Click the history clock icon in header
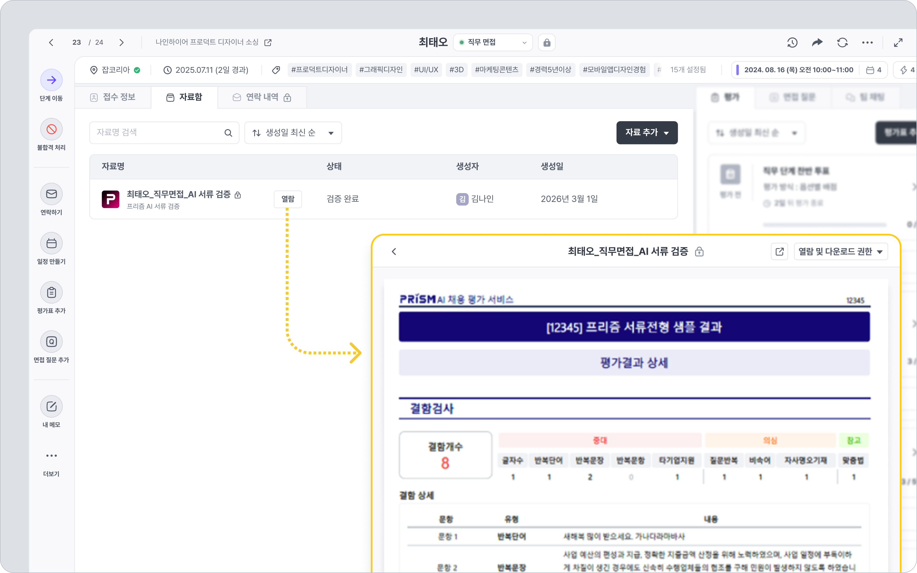This screenshot has width=917, height=573. (792, 42)
